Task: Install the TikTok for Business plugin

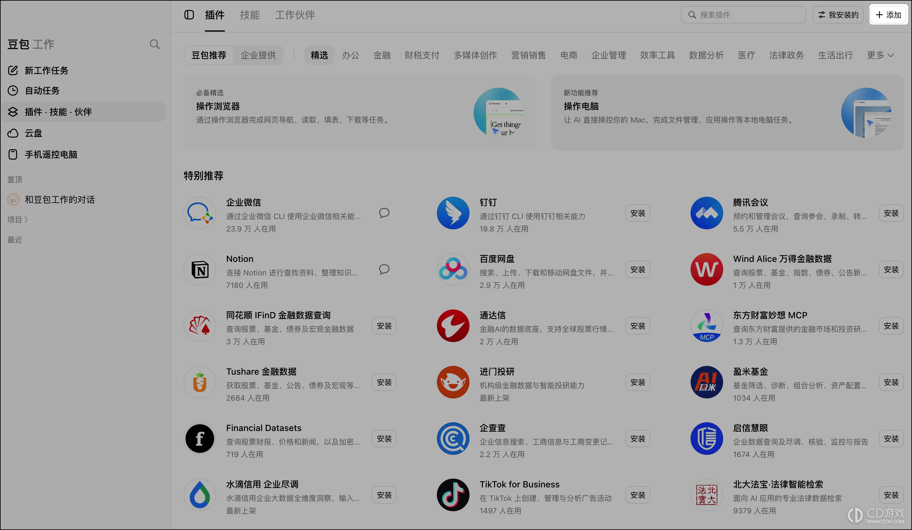Action: coord(638,495)
